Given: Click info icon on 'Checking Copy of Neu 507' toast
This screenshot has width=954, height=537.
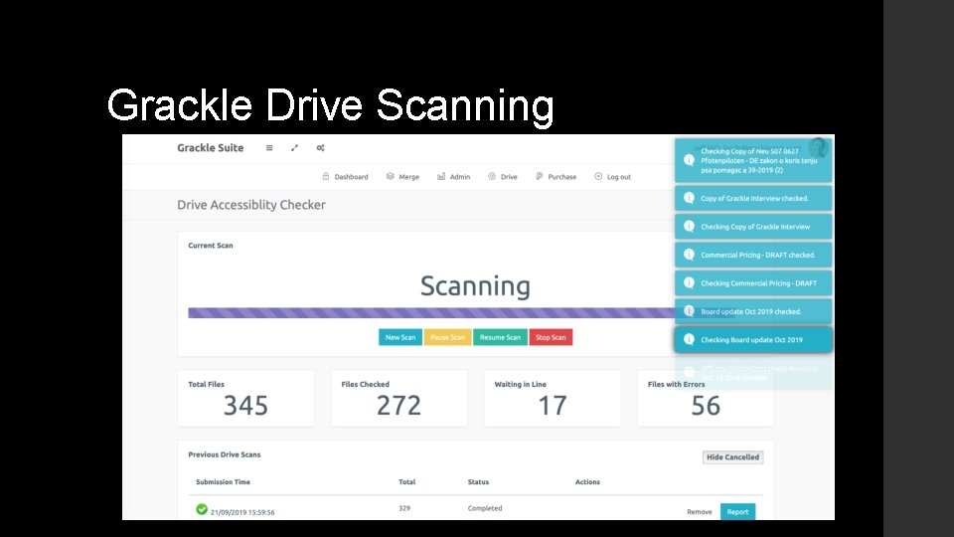Looking at the screenshot, I should coord(689,160).
